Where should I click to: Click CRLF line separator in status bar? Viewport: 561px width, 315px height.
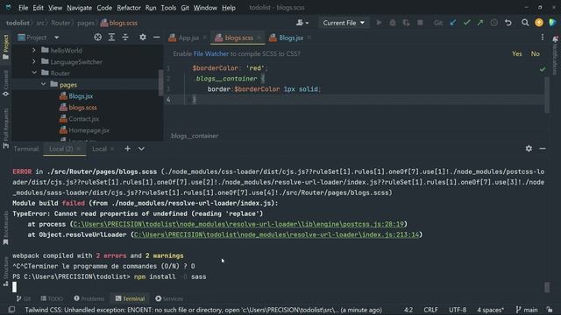[430, 310]
